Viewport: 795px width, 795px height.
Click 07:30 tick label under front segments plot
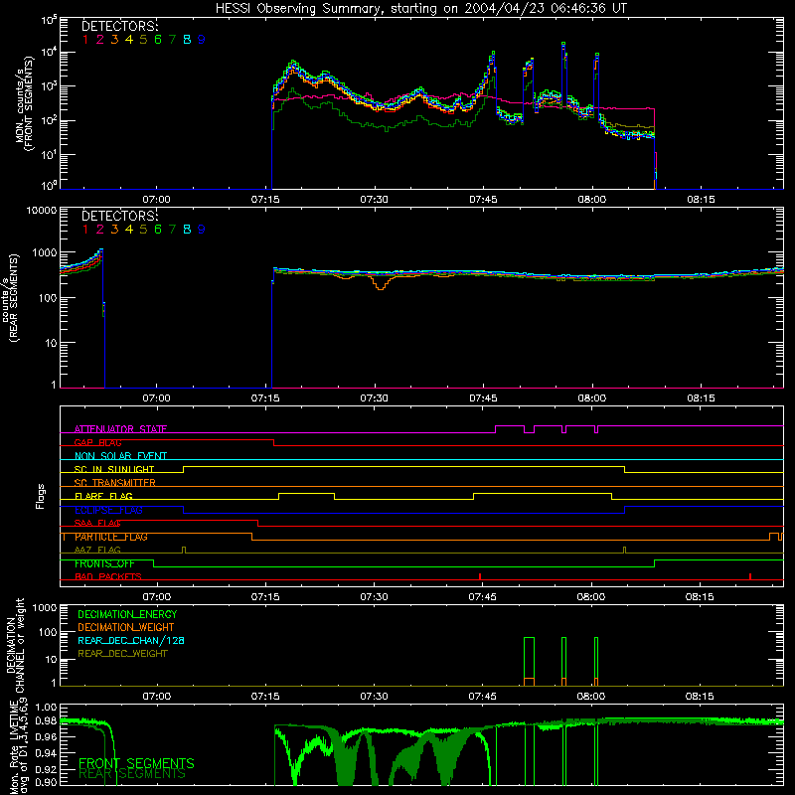tap(375, 200)
